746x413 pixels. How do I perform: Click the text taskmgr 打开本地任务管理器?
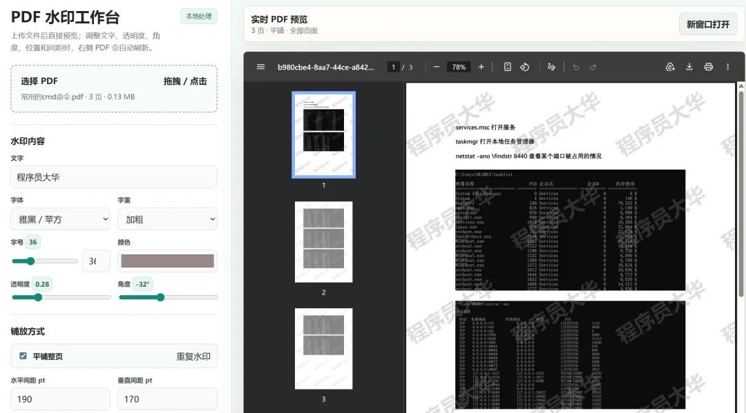[495, 141]
